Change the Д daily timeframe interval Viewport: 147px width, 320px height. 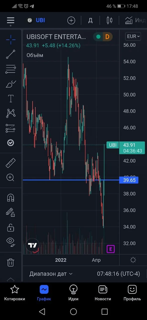coord(91,20)
